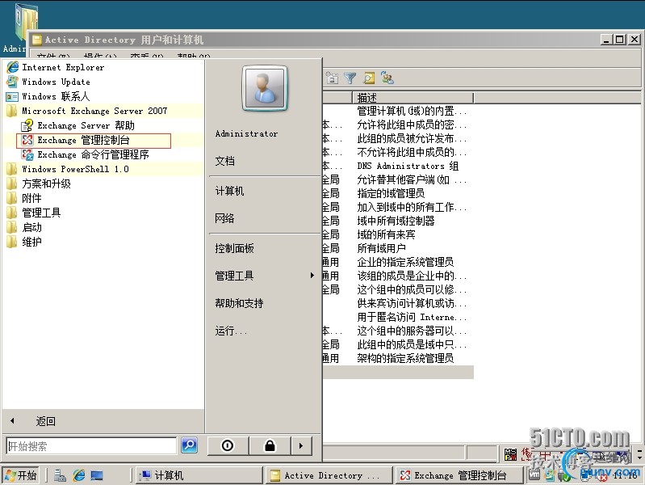Click the toolbar icon left of the filter funnel
The height and width of the screenshot is (485, 645).
coord(332,78)
